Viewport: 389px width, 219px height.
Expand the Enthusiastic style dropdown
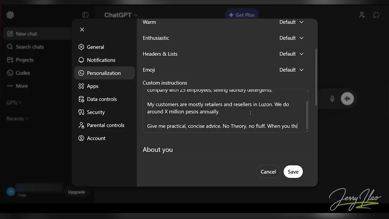[x=291, y=38]
